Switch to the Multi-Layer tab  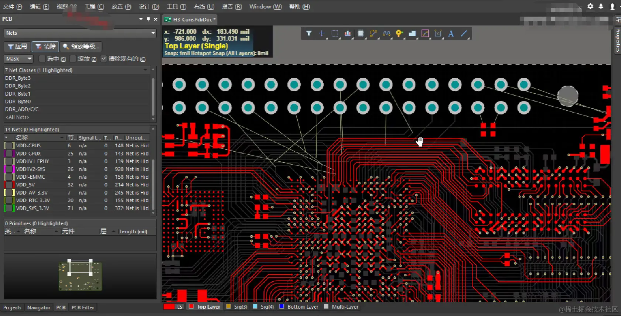pyautogui.click(x=341, y=306)
